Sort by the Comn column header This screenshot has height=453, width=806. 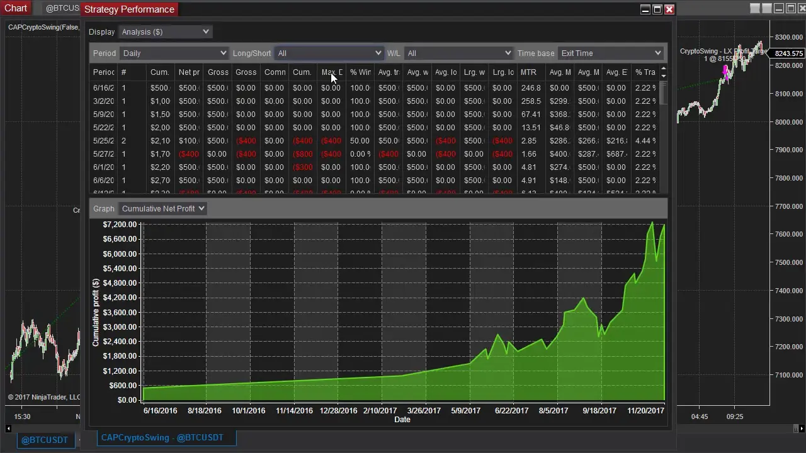point(275,72)
